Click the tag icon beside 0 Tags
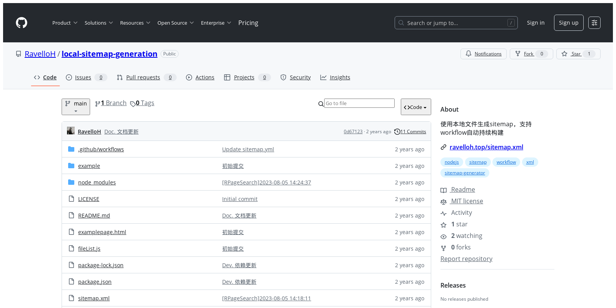The width and height of the screenshot is (616, 308). point(133,104)
